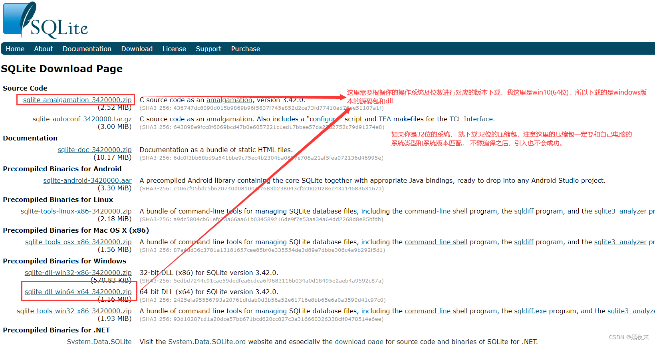This screenshot has width=655, height=344.
Task: Open the Support menu item
Action: pyautogui.click(x=208, y=49)
